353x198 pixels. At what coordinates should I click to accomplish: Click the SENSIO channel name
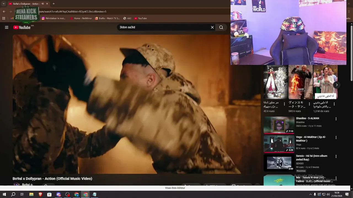[x=300, y=164]
